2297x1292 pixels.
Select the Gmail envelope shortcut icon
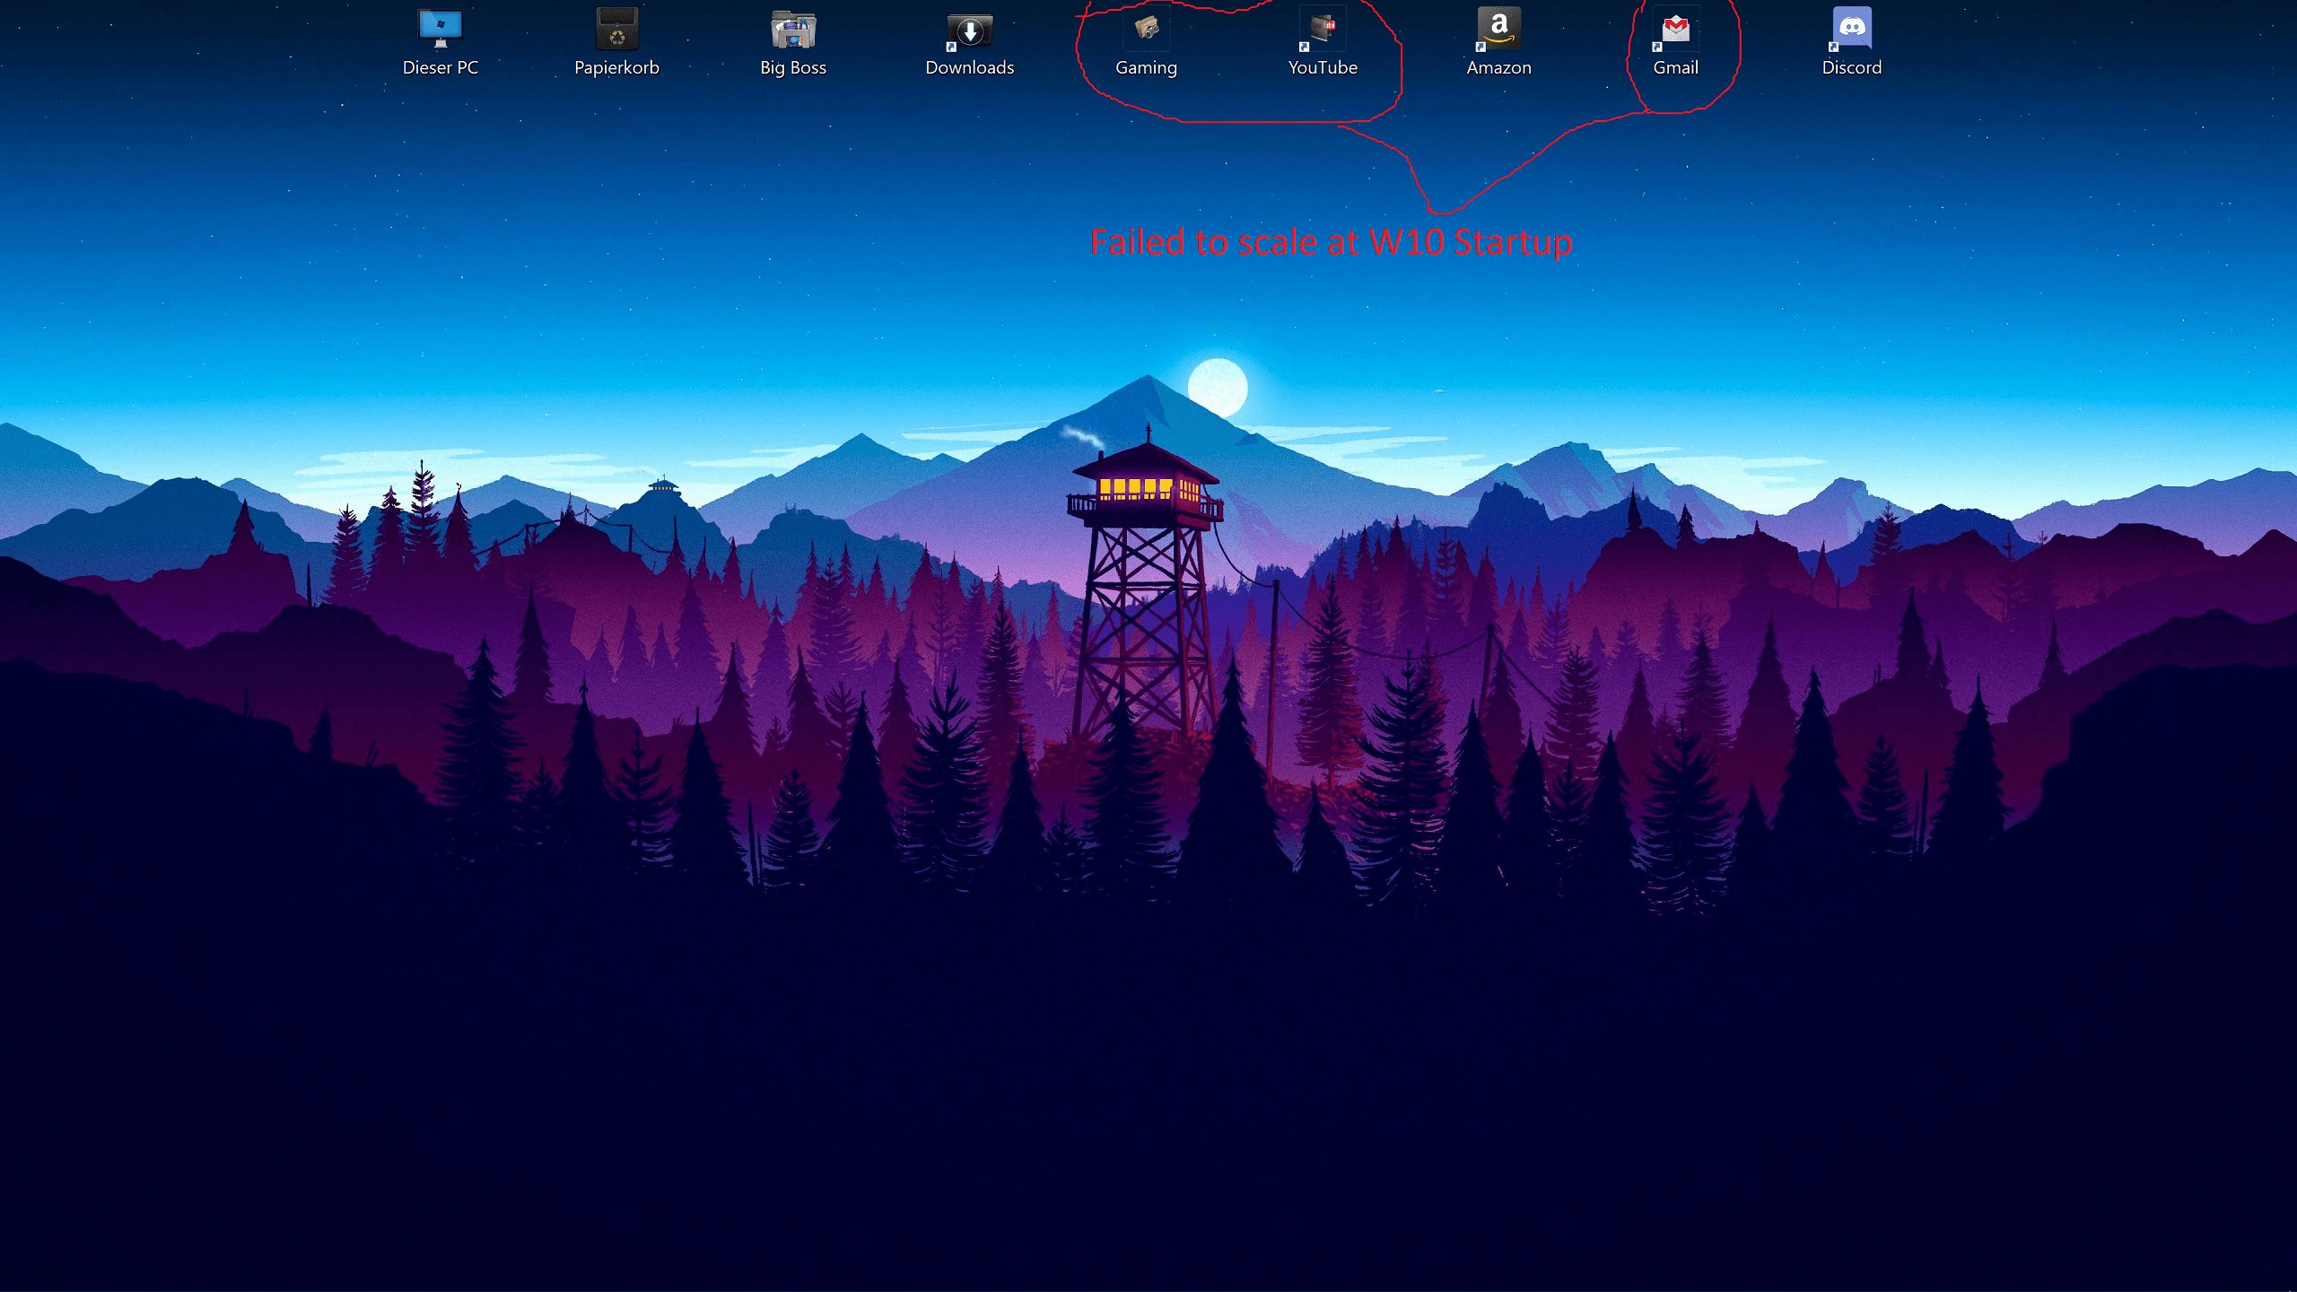pos(1675,29)
